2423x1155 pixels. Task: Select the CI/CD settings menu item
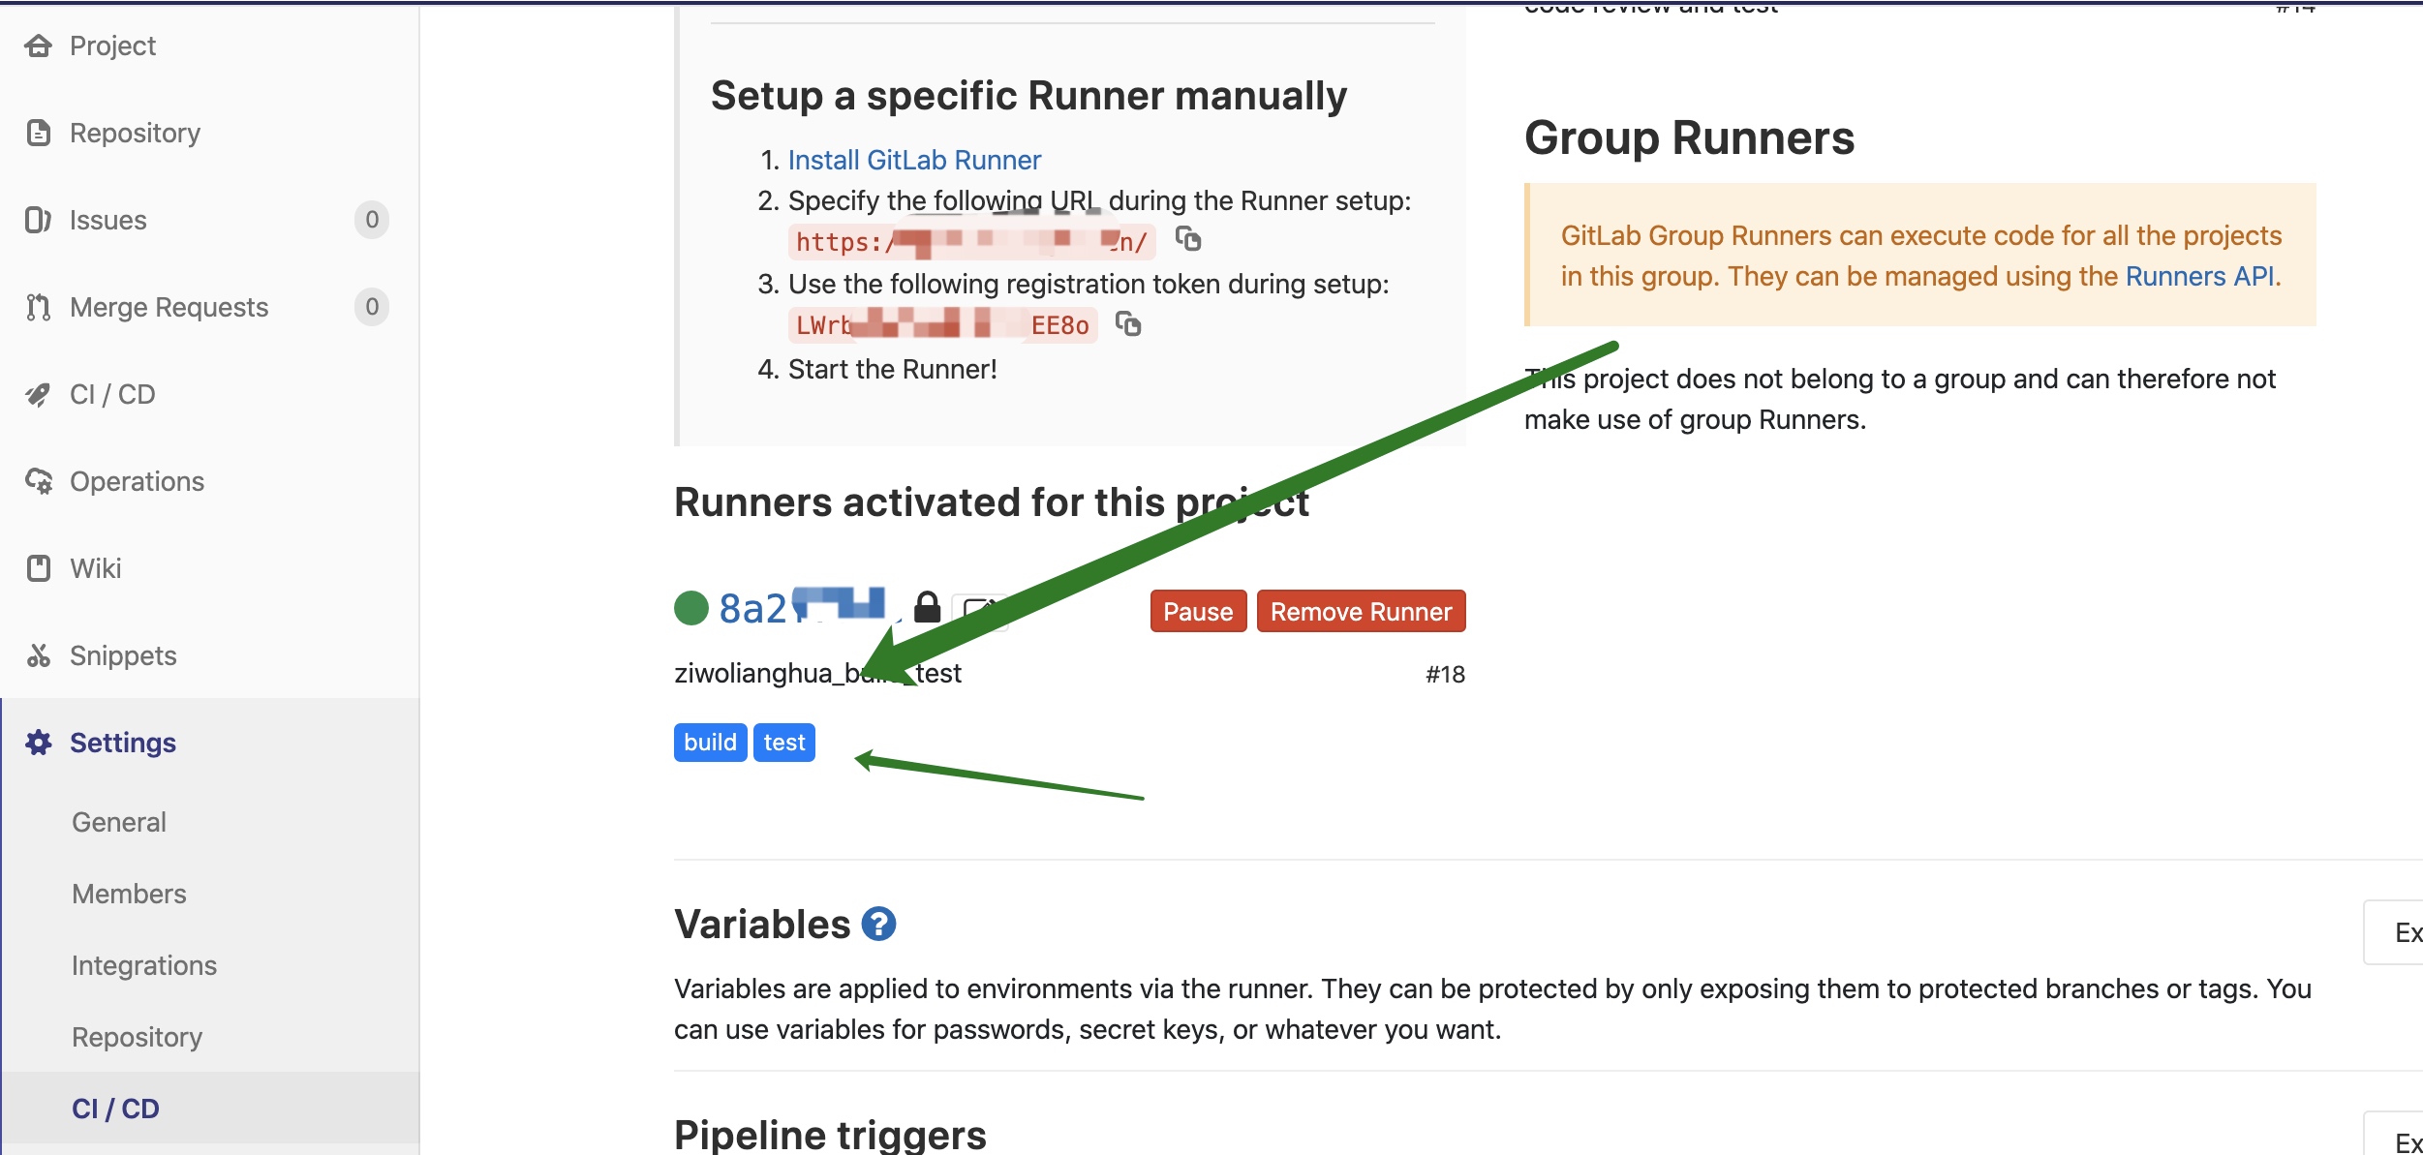pyautogui.click(x=117, y=1109)
